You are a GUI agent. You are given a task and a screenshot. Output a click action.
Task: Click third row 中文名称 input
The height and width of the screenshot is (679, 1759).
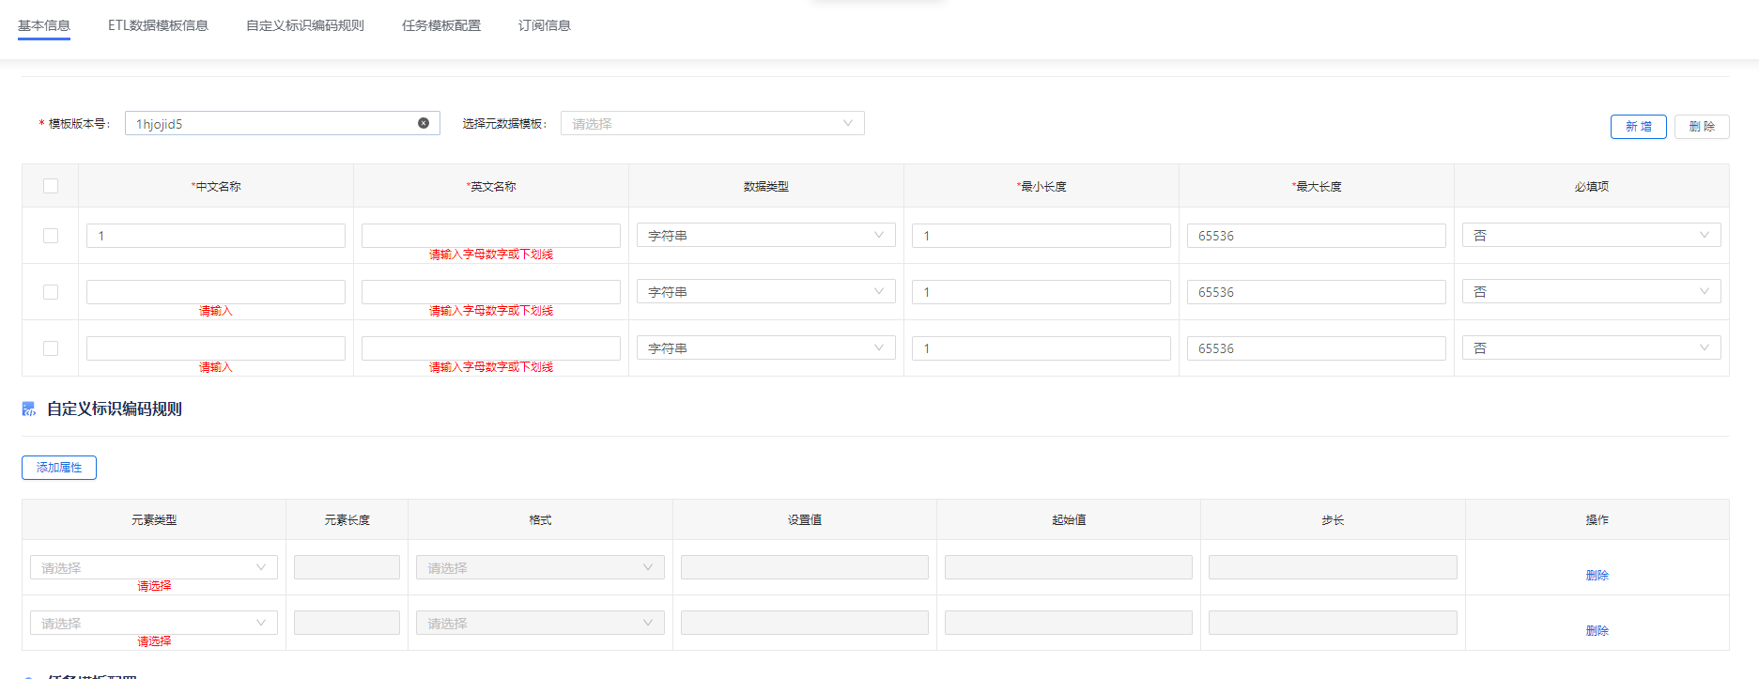(216, 348)
